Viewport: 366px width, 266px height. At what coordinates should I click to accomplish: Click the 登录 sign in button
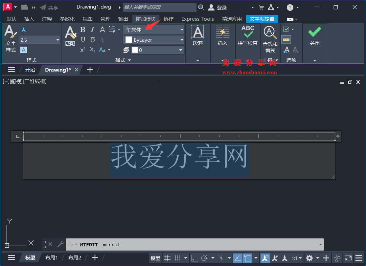pos(217,8)
